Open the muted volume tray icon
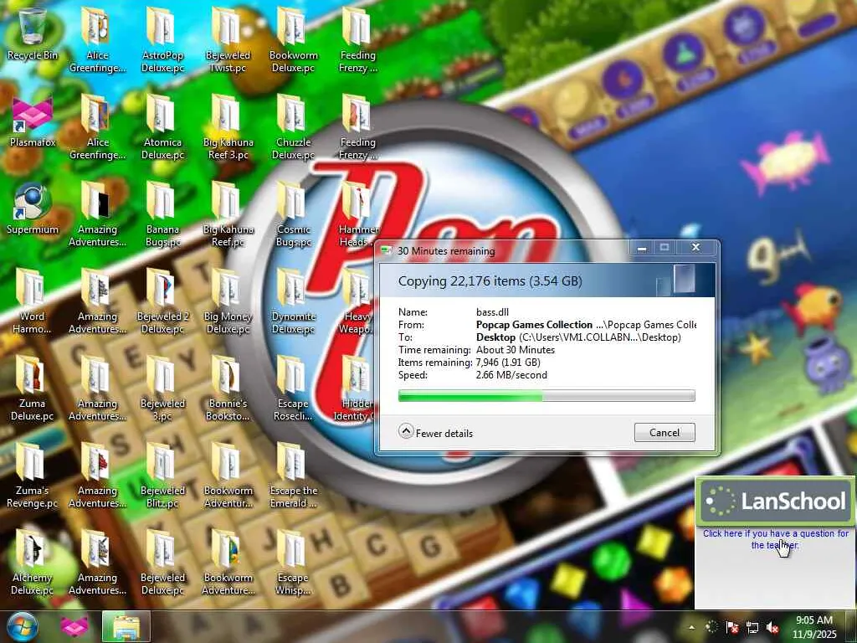Image resolution: width=857 pixels, height=643 pixels. click(x=772, y=627)
